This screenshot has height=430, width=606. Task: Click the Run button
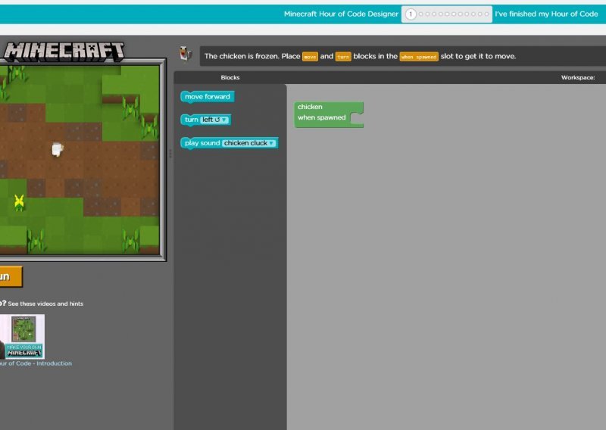click(x=11, y=276)
